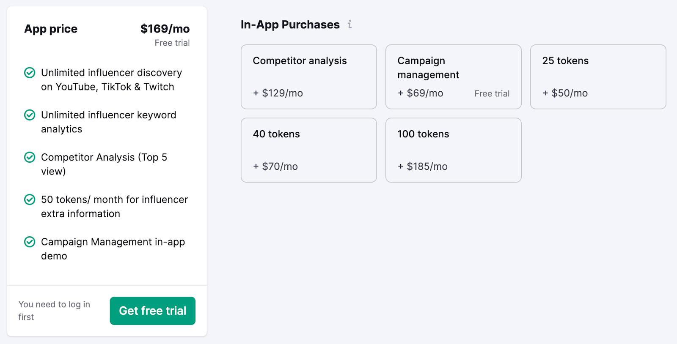Click the Get free trial button

point(152,311)
